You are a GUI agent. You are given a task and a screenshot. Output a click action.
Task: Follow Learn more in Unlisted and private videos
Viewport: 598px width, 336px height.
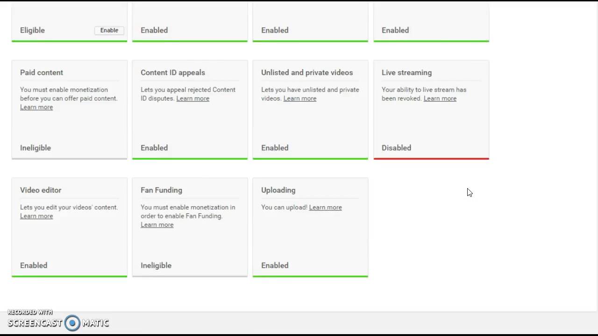299,98
